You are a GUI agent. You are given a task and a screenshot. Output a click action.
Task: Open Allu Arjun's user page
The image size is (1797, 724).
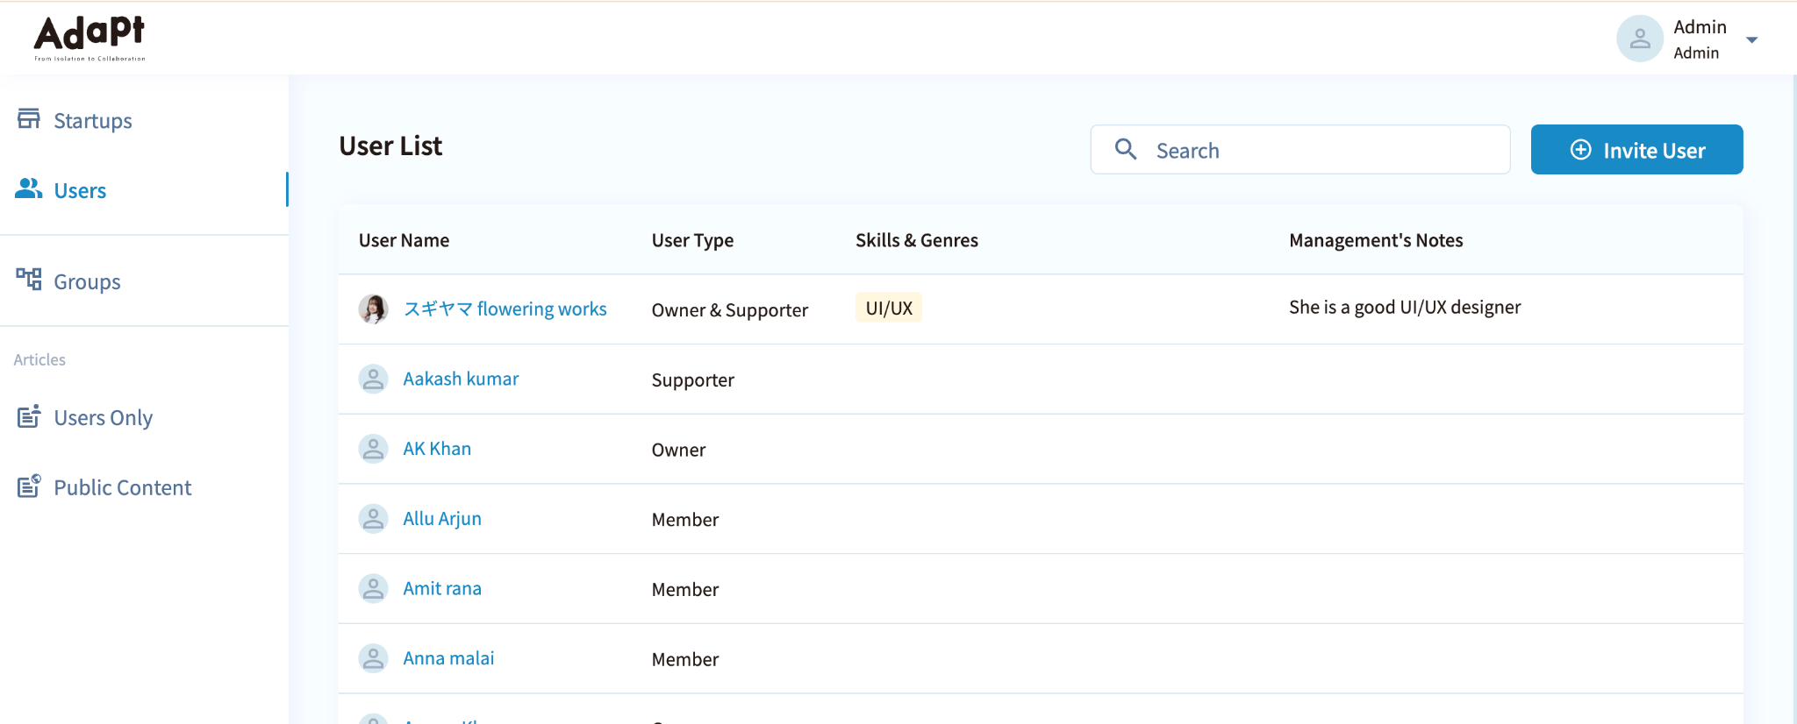click(x=442, y=518)
